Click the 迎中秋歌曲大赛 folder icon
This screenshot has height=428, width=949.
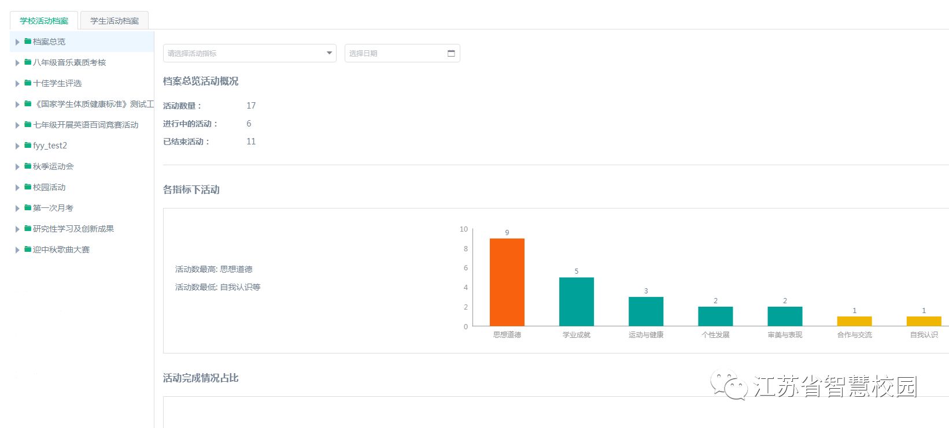tap(28, 250)
